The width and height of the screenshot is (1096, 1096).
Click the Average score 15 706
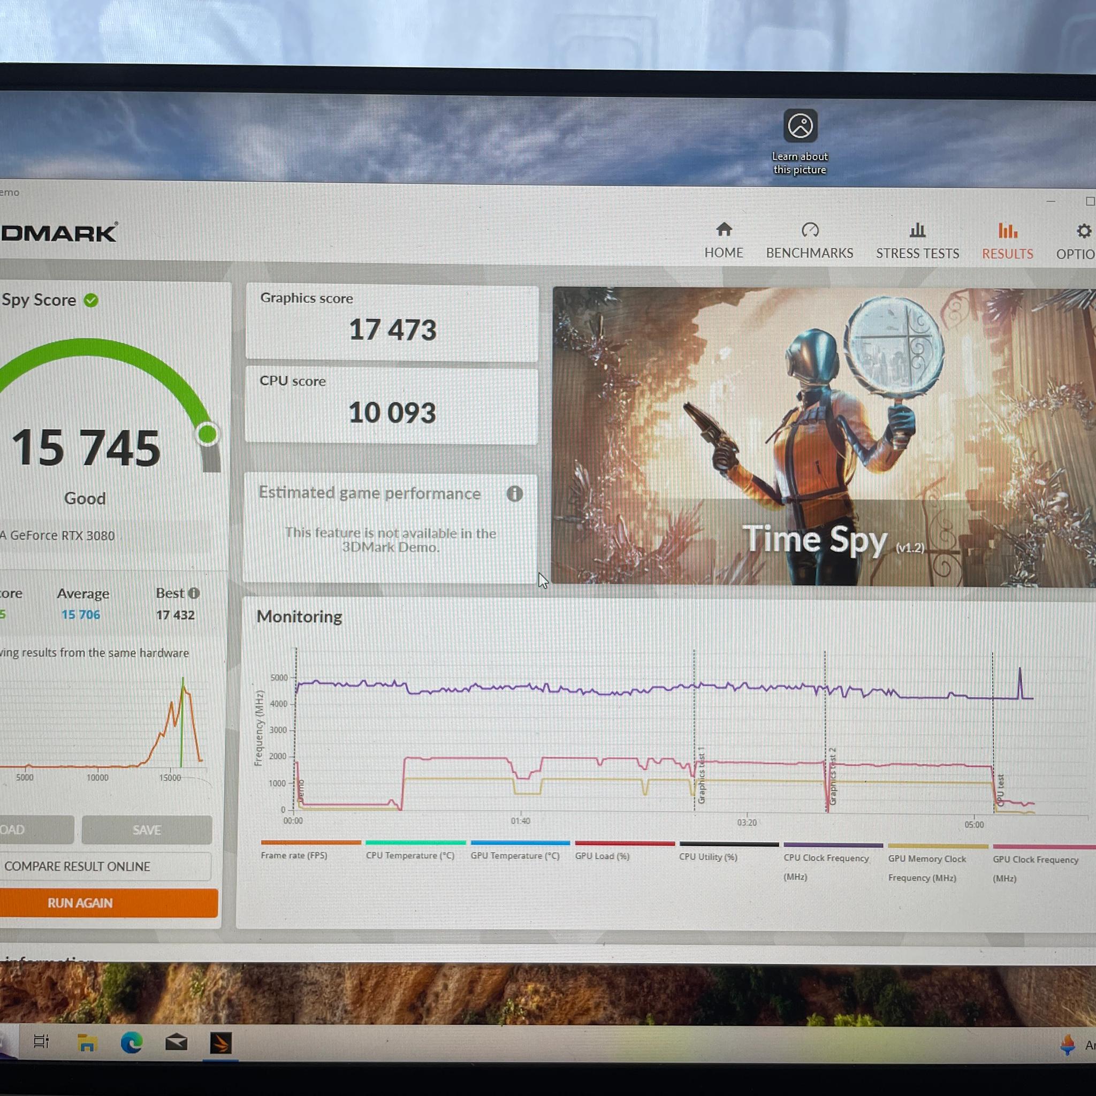tap(81, 614)
